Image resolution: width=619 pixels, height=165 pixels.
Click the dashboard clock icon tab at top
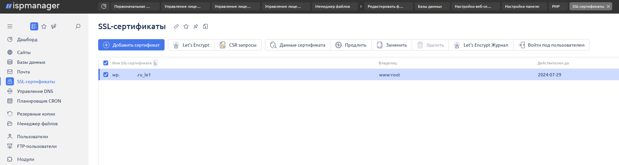(104, 6)
